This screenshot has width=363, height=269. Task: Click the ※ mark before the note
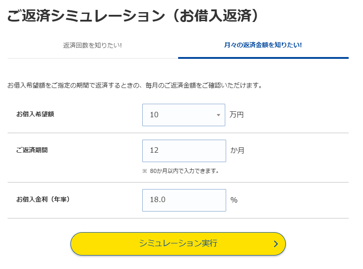145,171
